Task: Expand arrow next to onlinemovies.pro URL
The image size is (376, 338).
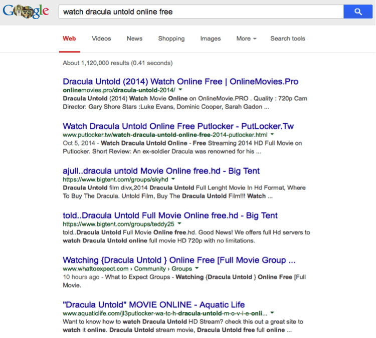Action: point(180,89)
